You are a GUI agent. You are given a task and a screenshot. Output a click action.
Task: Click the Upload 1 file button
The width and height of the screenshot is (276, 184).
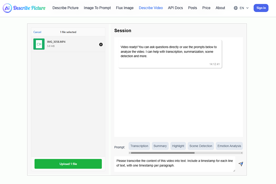coord(68,164)
